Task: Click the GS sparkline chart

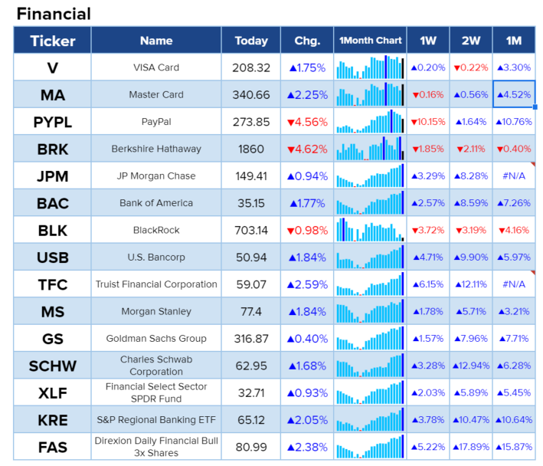Action: (370, 338)
